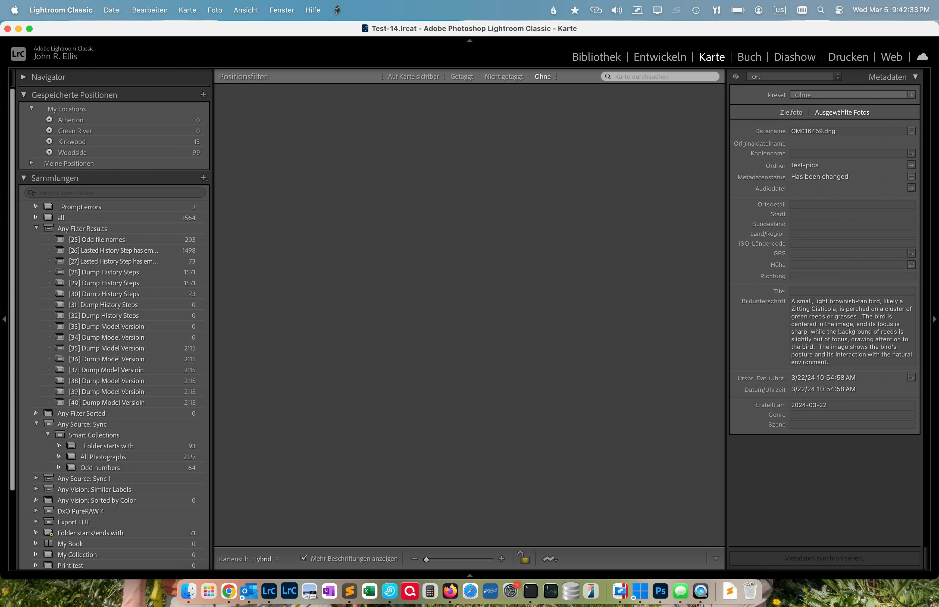Image resolution: width=939 pixels, height=607 pixels.
Task: Open the Kartenstil Hybrid dropdown
Action: click(265, 559)
